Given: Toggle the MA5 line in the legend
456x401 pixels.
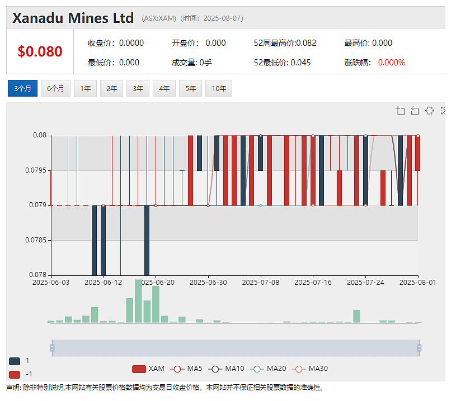Looking at the screenshot, I should tap(186, 369).
